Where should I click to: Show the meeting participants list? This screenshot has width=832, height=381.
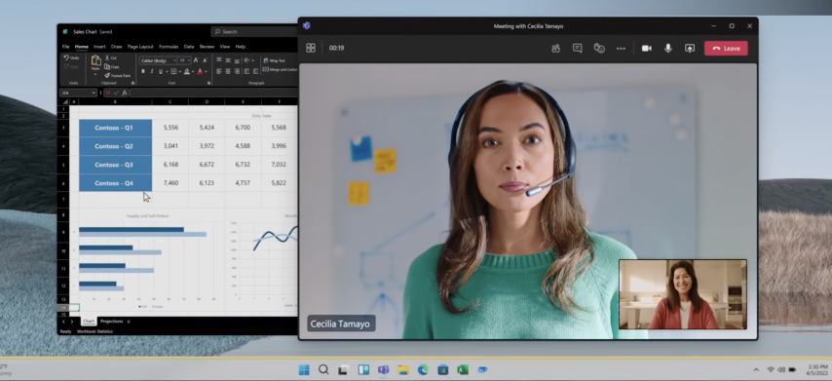pyautogui.click(x=555, y=49)
